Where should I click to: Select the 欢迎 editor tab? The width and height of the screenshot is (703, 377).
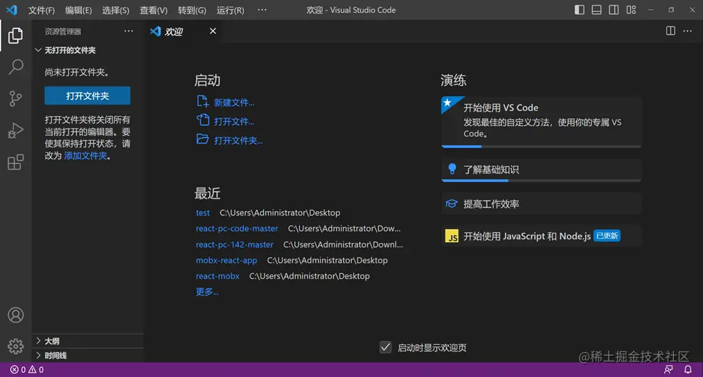click(x=184, y=31)
